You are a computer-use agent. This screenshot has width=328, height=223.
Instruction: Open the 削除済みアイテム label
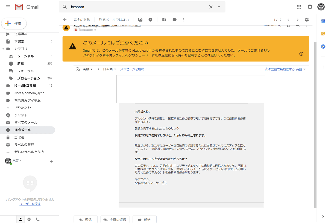pyautogui.click(x=27, y=100)
